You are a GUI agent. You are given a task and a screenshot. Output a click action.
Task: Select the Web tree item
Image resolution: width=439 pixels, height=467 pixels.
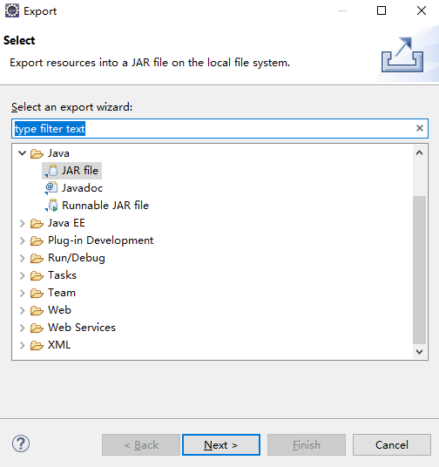click(x=59, y=310)
